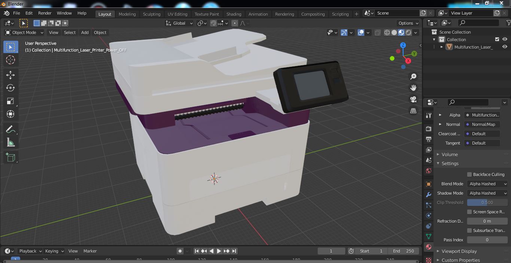This screenshot has height=263, width=511.
Task: Toggle Collection exclude checkbox in outliner
Action: [497, 39]
